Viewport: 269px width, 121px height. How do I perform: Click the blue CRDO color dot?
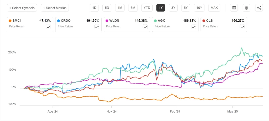[x=58, y=21]
